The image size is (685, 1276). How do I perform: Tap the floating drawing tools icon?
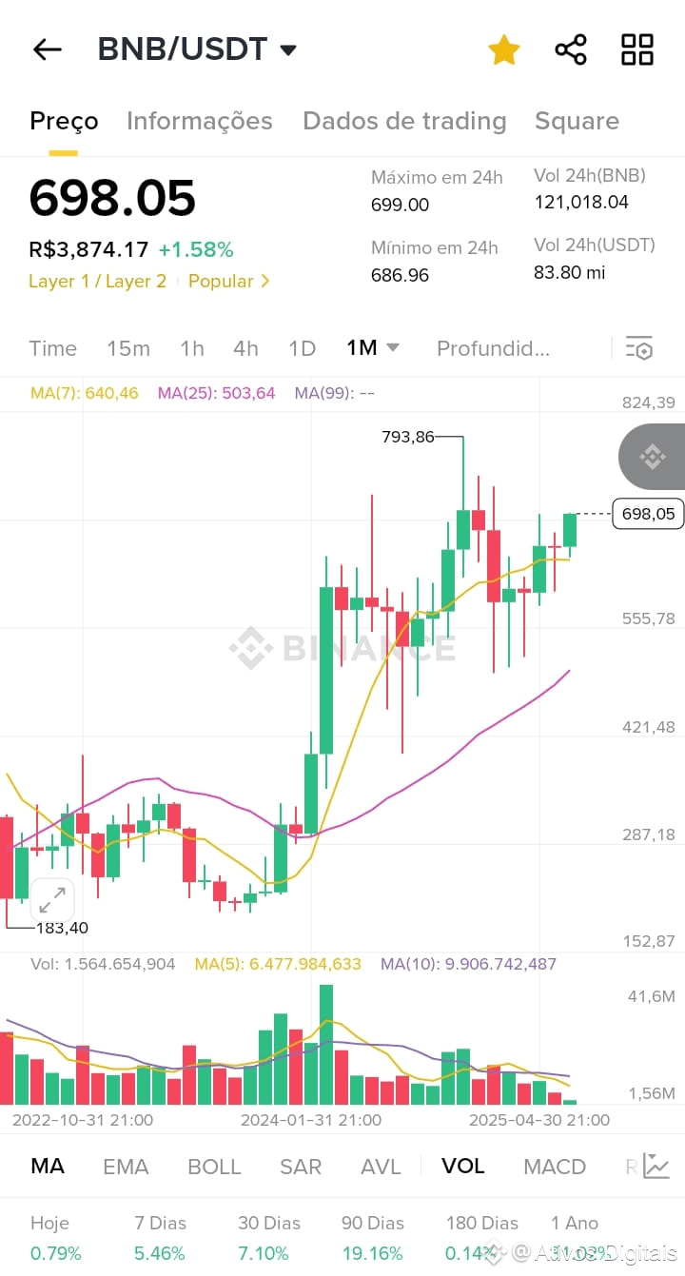click(651, 457)
